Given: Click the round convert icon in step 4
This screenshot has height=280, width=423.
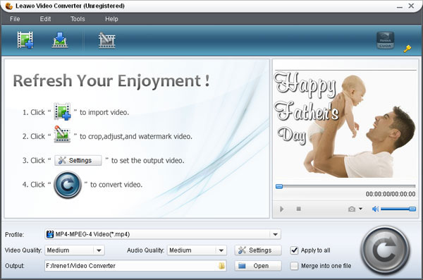Looking at the screenshot, I should click(68, 185).
